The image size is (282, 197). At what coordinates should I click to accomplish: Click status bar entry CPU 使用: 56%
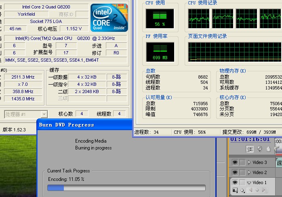pyautogui.click(x=189, y=132)
